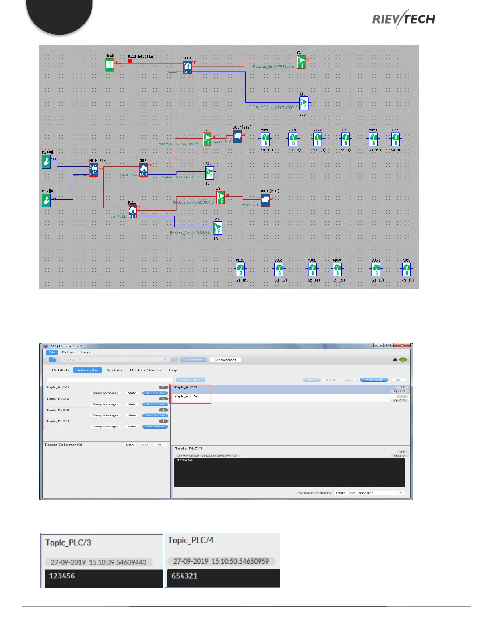This screenshot has height=631, width=488.
Task: Click the Disconnect button
Action: (x=225, y=360)
